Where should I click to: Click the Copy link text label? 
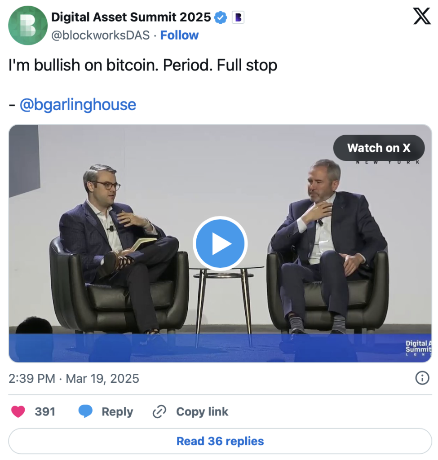(x=202, y=411)
